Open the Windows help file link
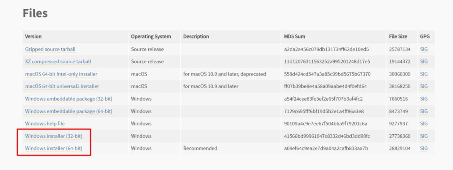453x170 pixels. tap(45, 124)
